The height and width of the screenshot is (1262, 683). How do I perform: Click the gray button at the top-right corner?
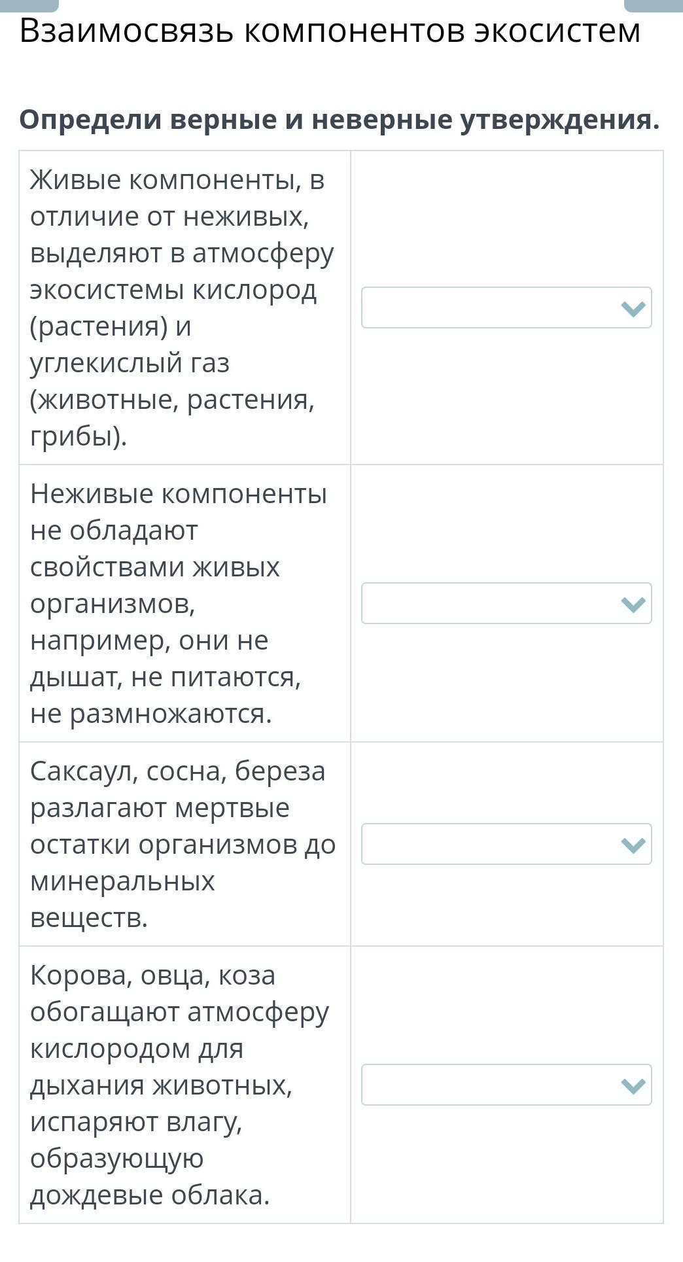(x=653, y=5)
